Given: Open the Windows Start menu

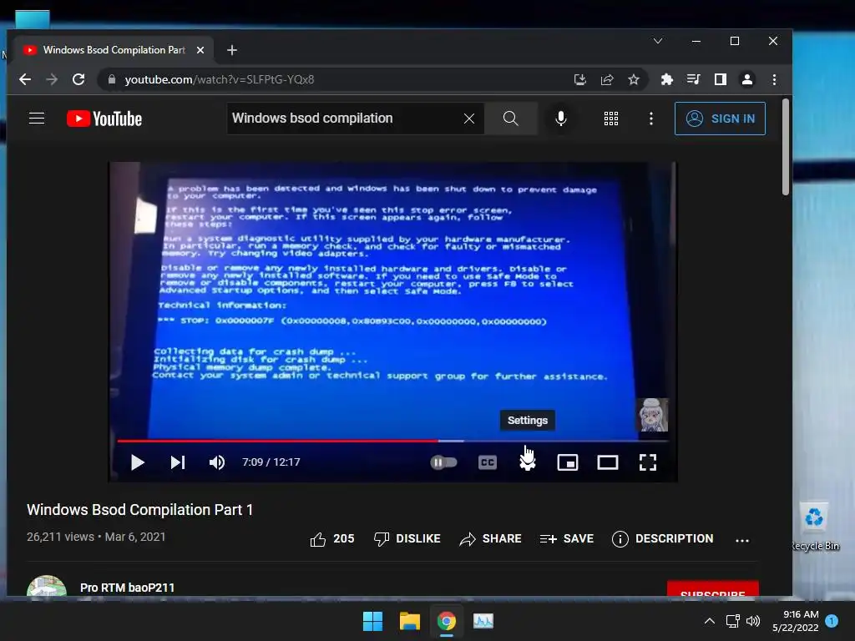Looking at the screenshot, I should [x=373, y=621].
